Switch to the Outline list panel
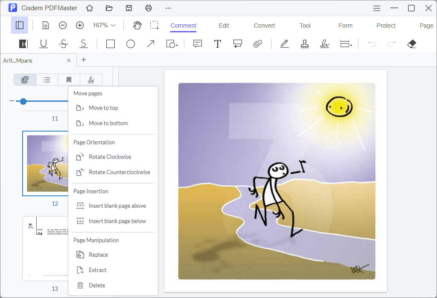 [x=47, y=80]
